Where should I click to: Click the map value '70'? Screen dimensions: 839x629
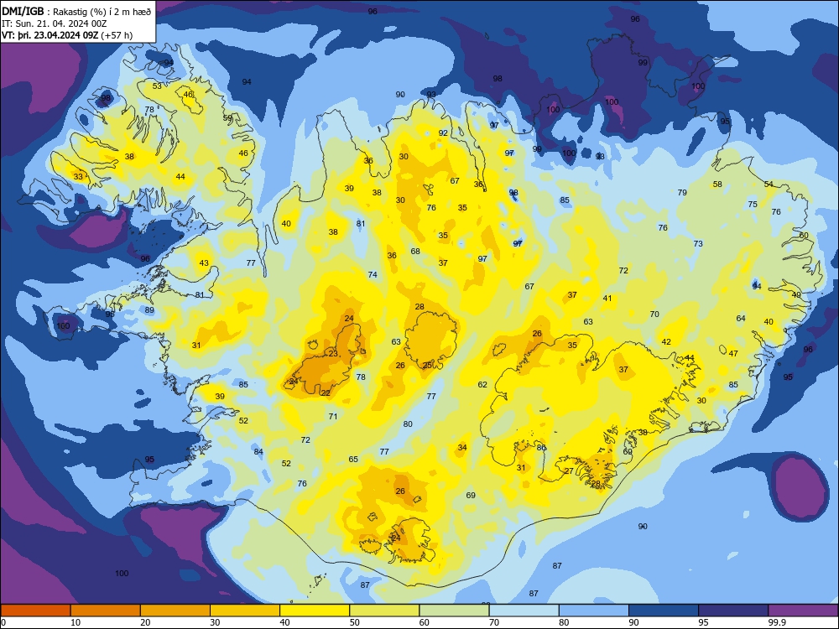point(654,314)
